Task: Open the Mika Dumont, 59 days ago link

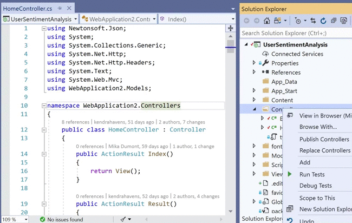Action: [138, 147]
